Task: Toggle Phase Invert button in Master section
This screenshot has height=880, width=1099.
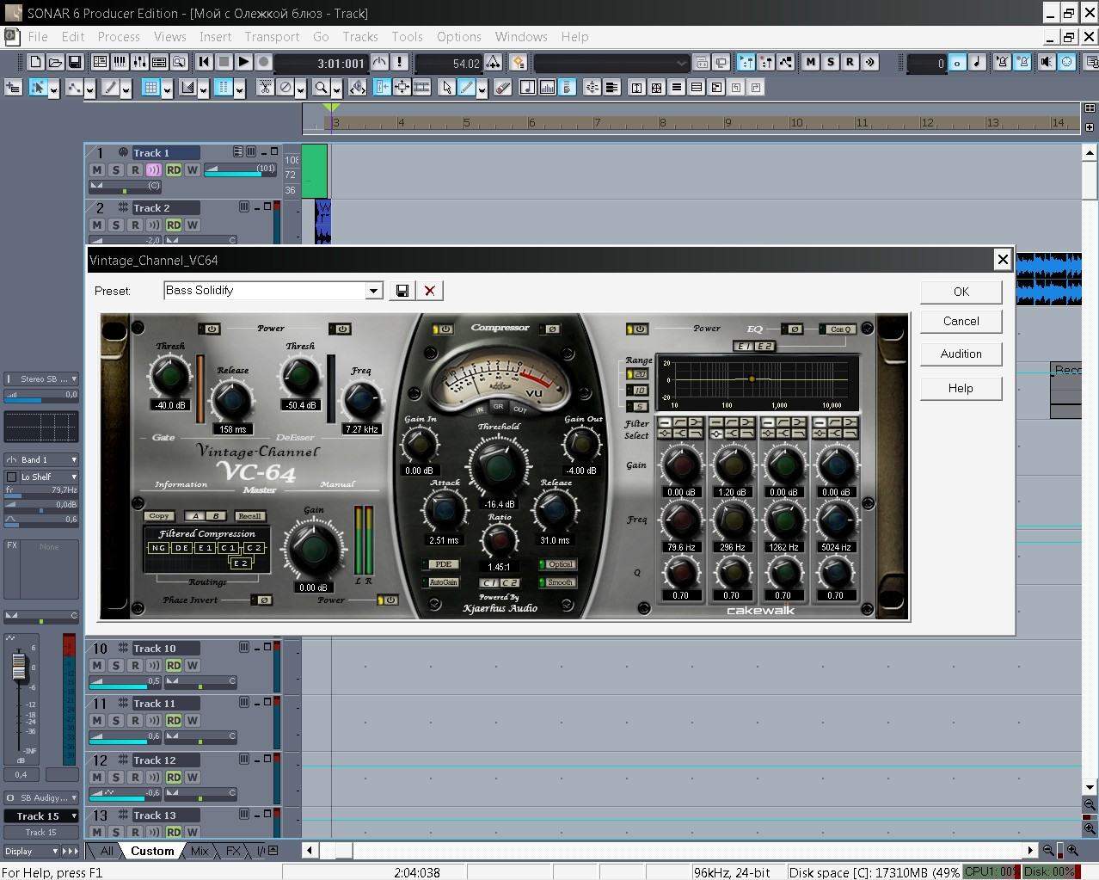Action: coord(261,600)
